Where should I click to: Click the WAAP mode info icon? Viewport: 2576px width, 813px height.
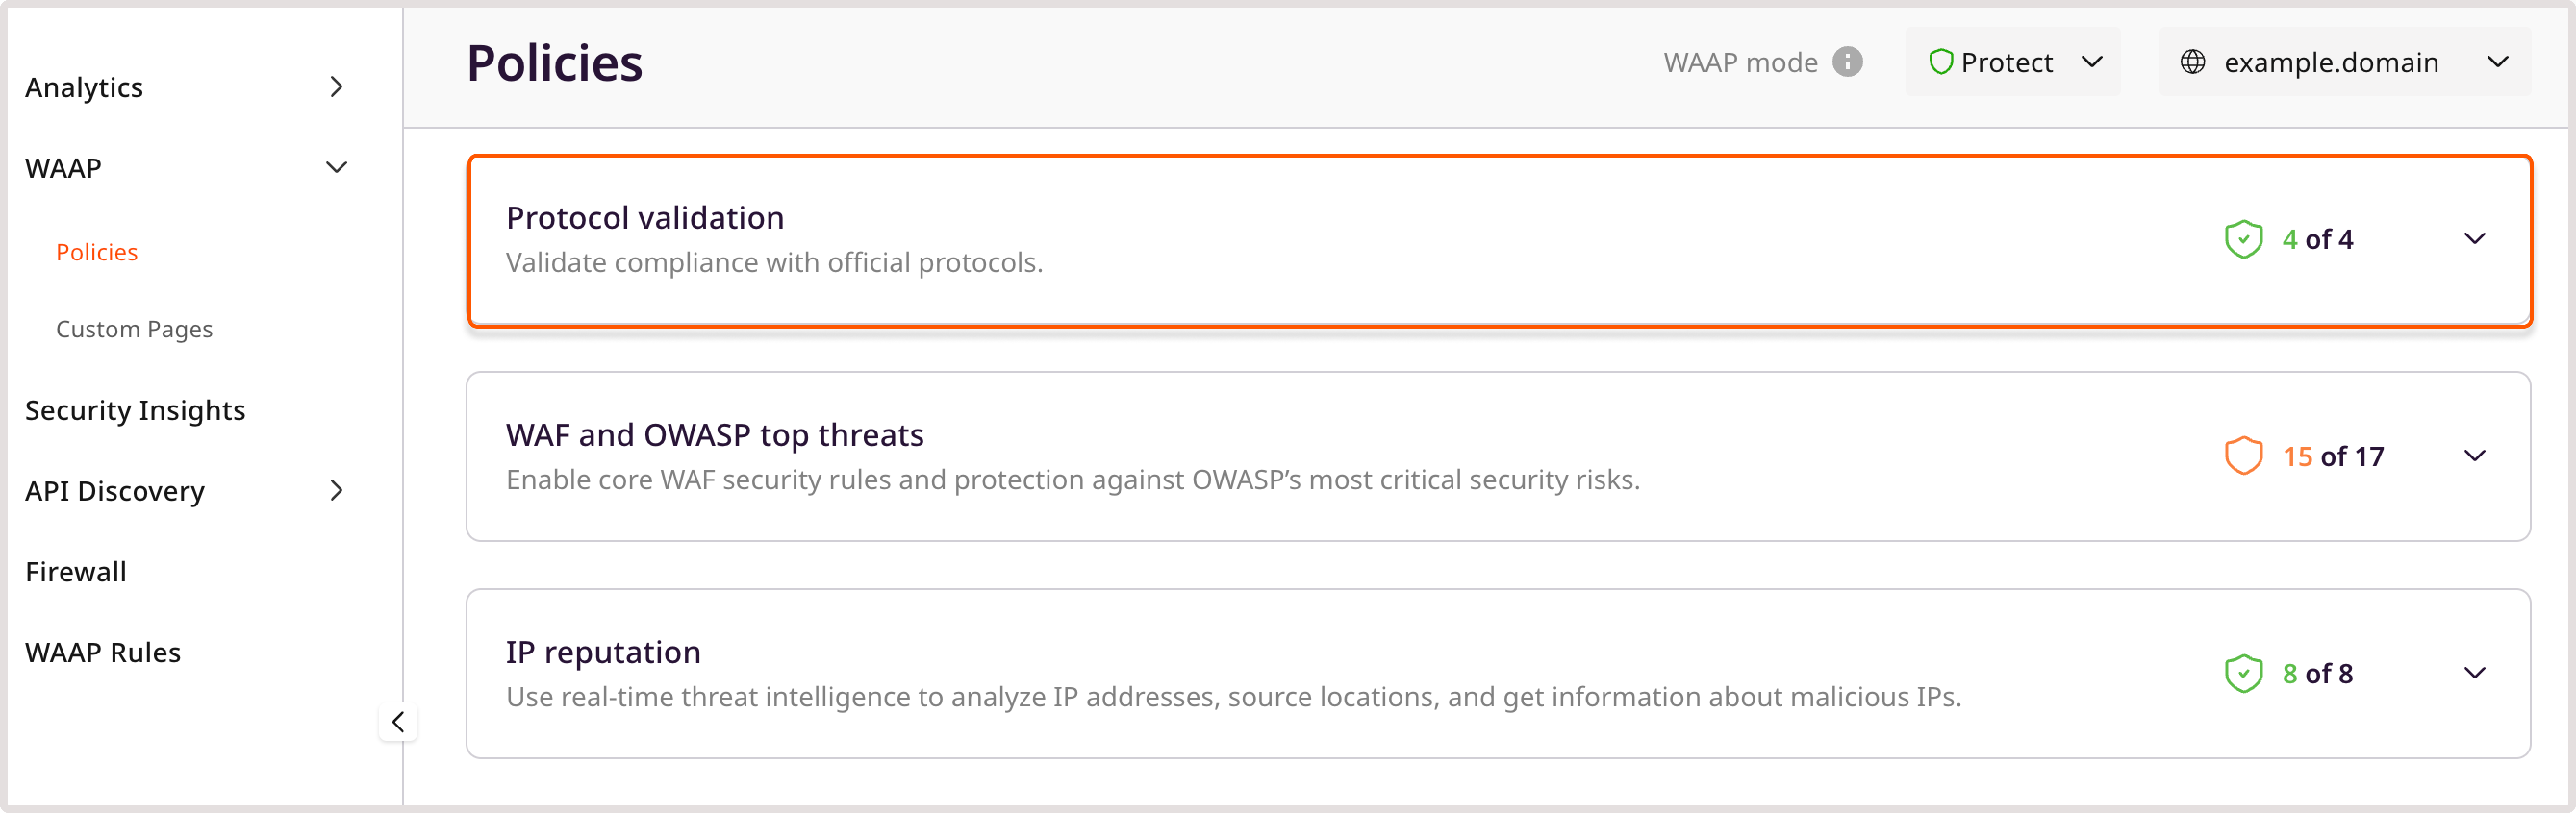click(x=1849, y=62)
